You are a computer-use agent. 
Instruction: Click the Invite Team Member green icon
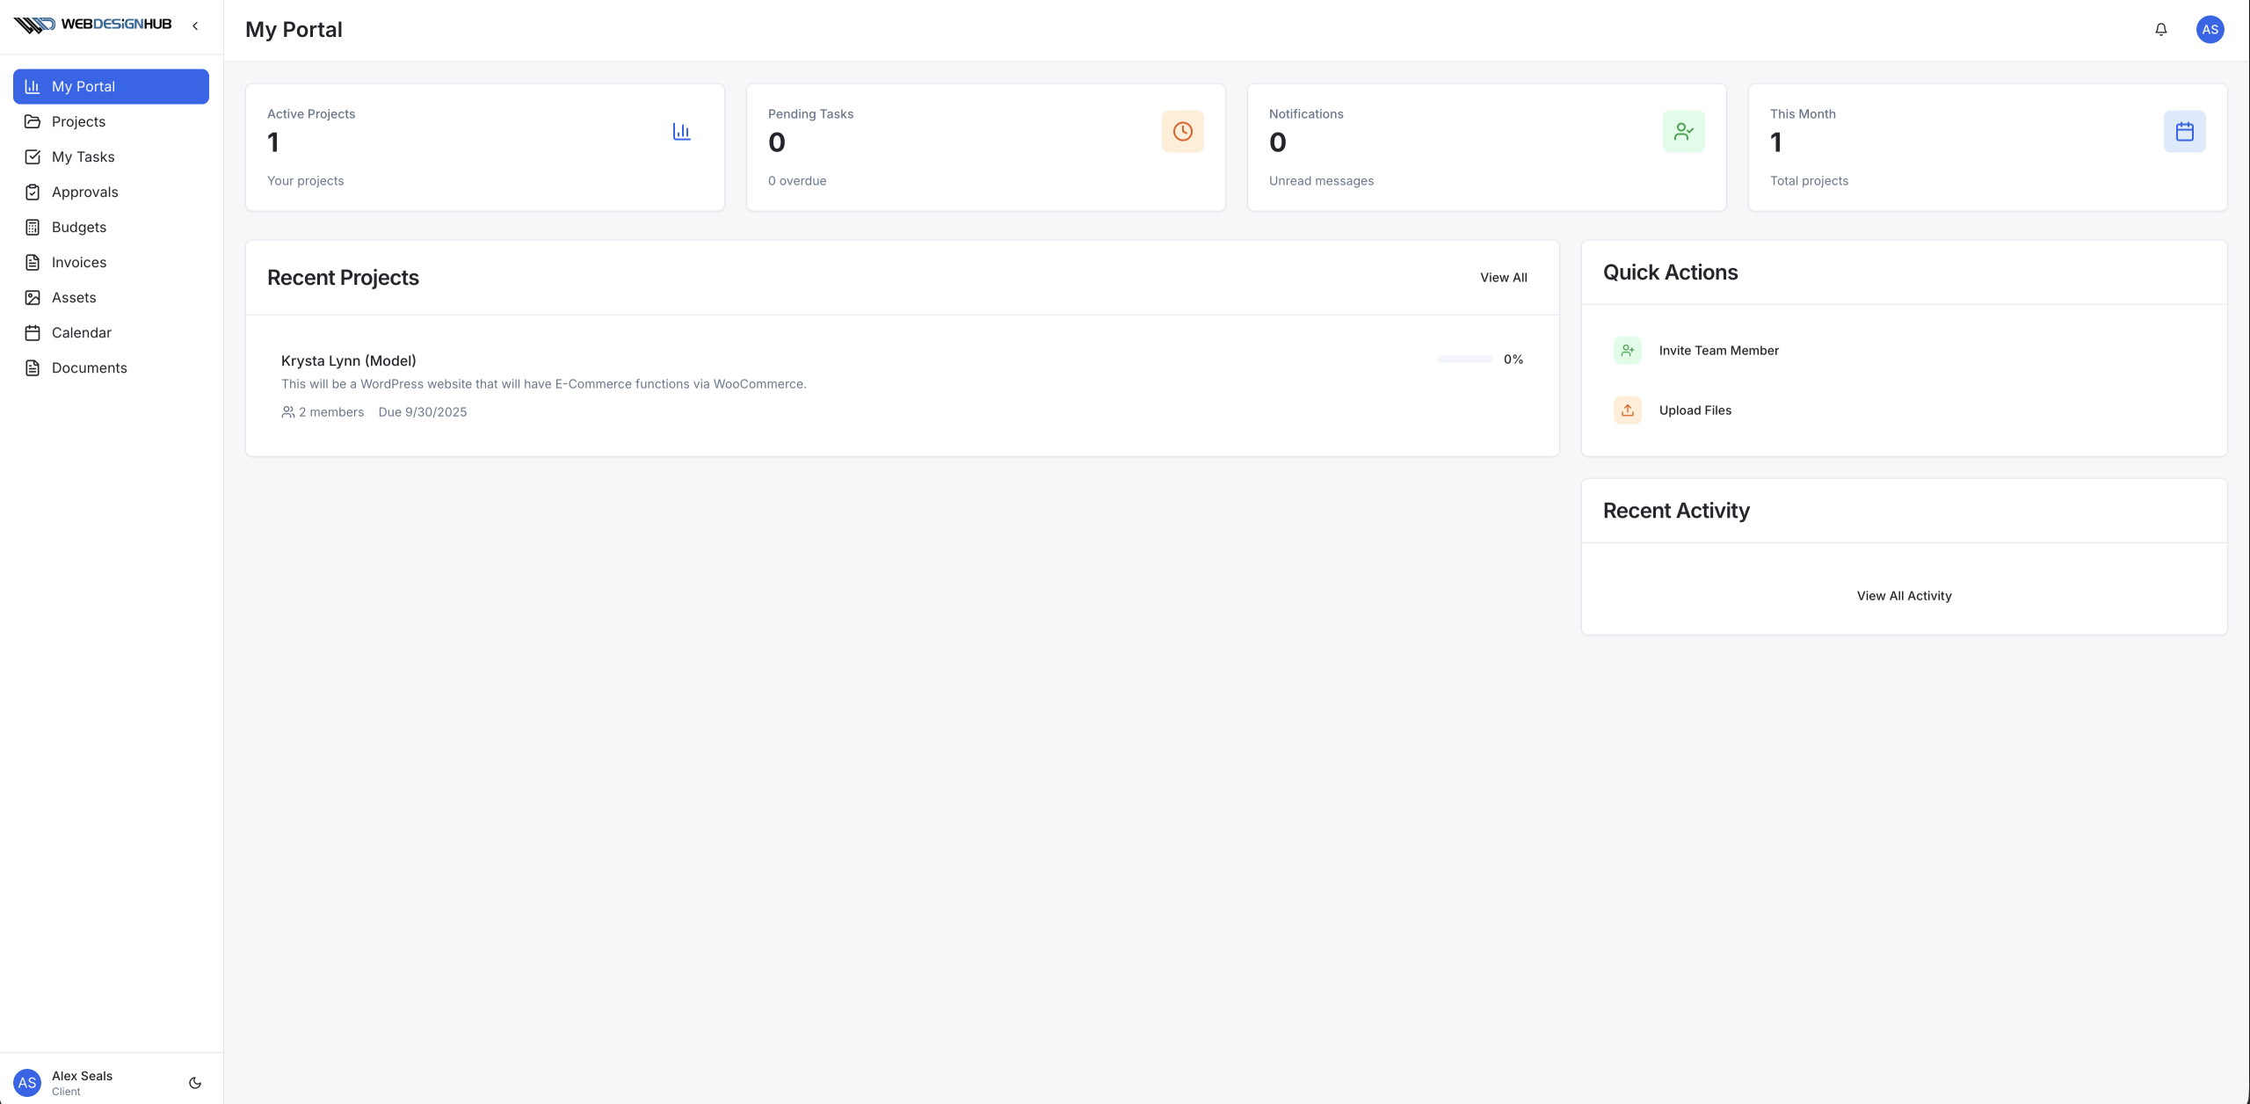click(x=1627, y=350)
